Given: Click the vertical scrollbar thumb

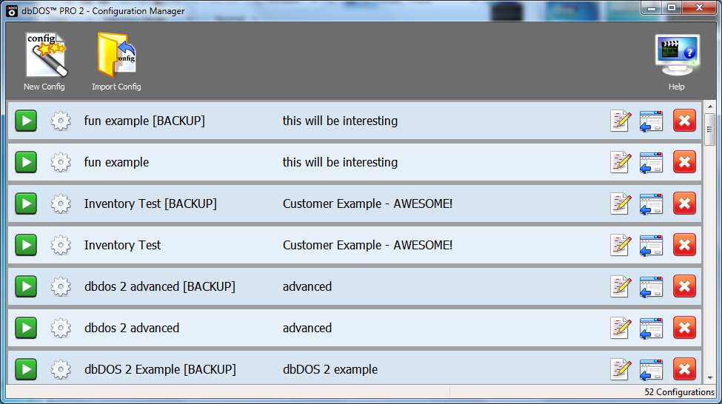Looking at the screenshot, I should pyautogui.click(x=710, y=129).
